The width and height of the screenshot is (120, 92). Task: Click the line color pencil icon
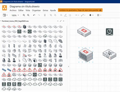[66, 15]
